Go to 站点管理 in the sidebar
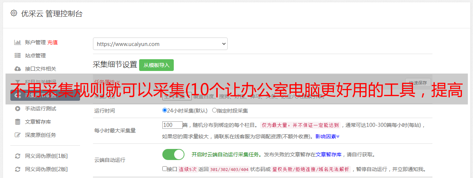 tap(35, 56)
